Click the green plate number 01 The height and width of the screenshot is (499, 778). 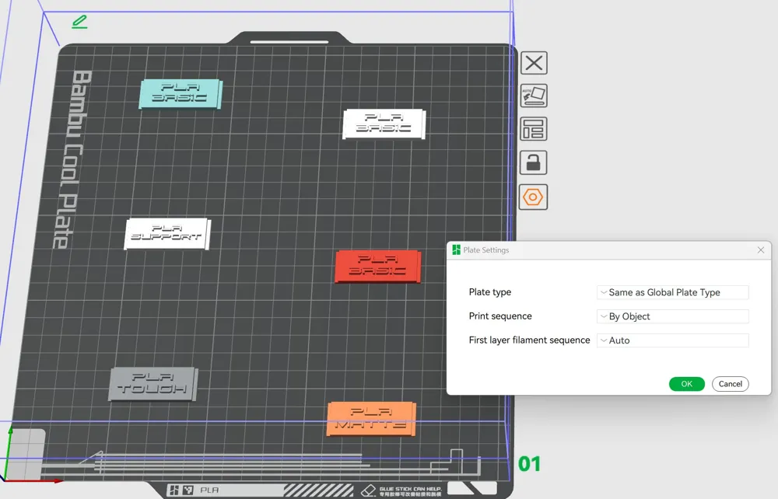coord(530,464)
